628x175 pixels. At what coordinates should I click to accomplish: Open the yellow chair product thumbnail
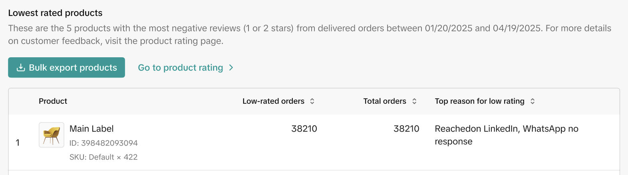(52, 135)
